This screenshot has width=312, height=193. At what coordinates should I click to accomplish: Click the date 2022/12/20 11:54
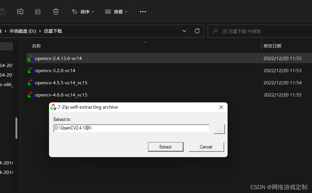click(x=282, y=83)
